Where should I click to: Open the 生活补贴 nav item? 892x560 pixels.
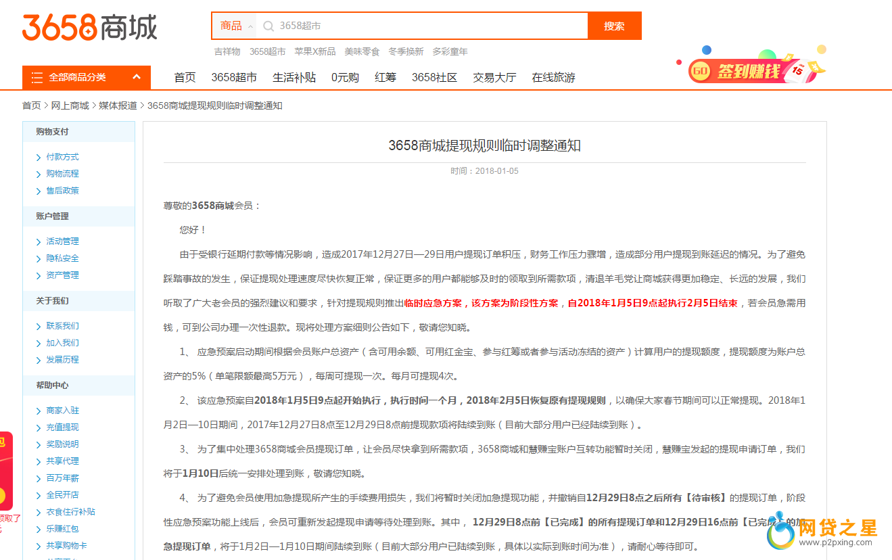tap(294, 77)
